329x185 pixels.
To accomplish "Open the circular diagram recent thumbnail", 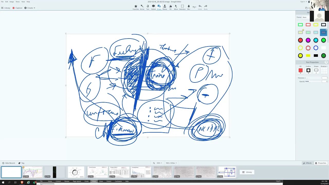I will 76,172.
